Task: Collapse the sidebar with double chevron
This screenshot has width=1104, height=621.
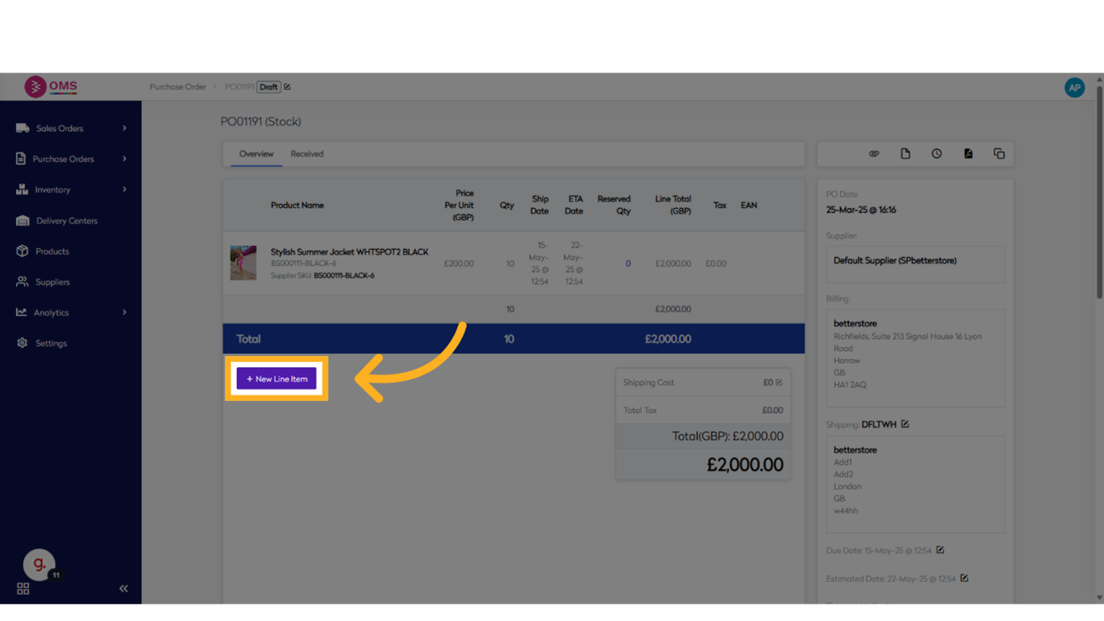Action: (123, 588)
